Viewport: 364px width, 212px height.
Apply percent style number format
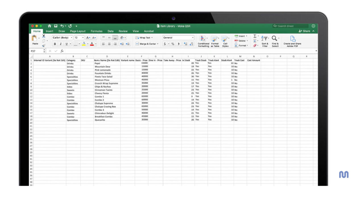(173, 44)
